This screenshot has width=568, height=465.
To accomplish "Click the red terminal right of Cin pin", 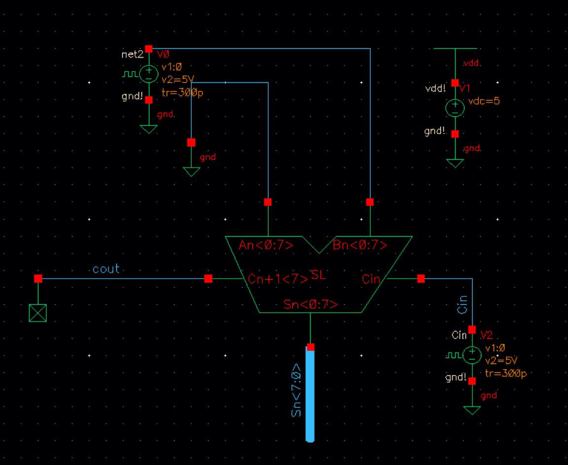I will tap(421, 279).
